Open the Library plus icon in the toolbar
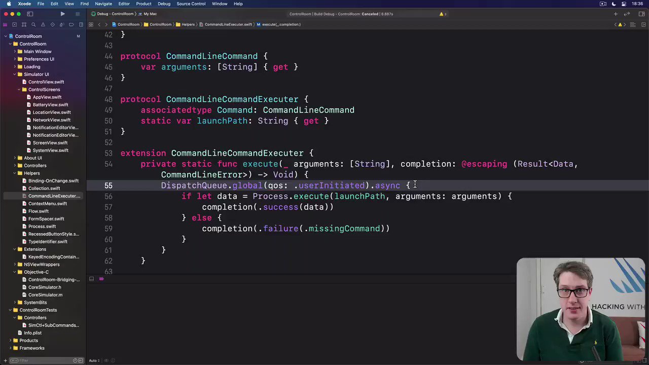Image resolution: width=649 pixels, height=365 pixels. pos(615,14)
